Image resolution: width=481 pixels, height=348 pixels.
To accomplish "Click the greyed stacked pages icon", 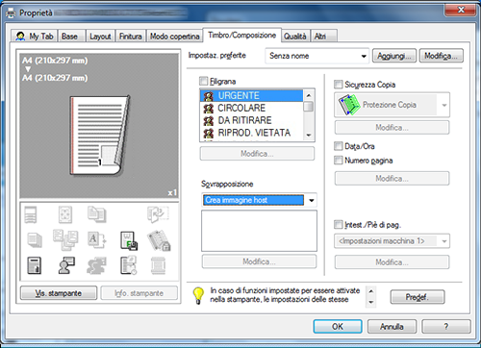I will pos(35,240).
